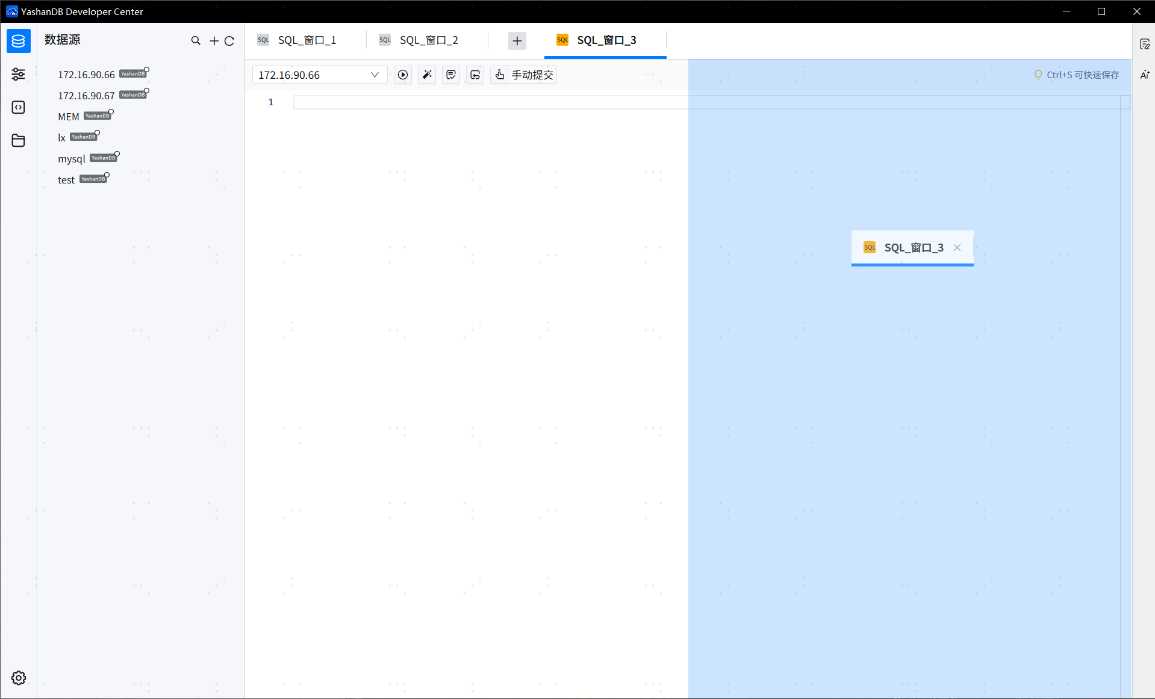Execute SQL with the run button
This screenshot has height=699, width=1155.
click(402, 75)
